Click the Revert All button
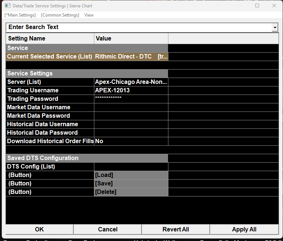 [175, 229]
